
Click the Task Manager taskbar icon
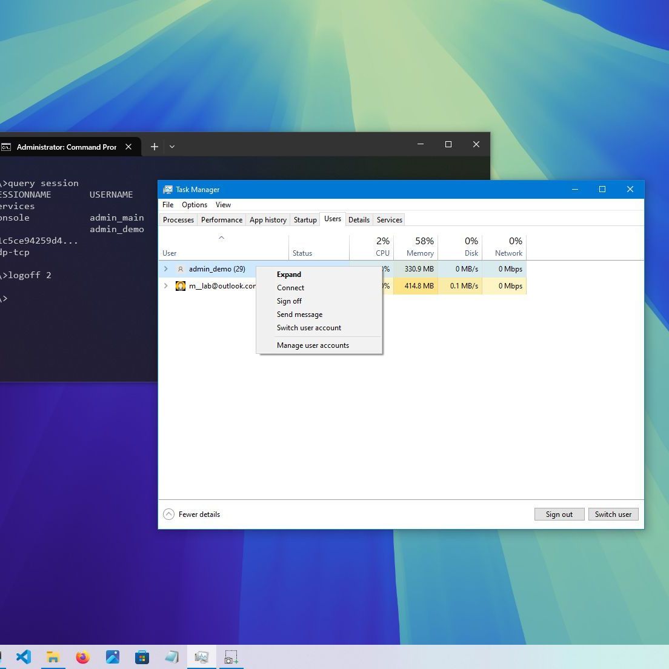pos(201,657)
